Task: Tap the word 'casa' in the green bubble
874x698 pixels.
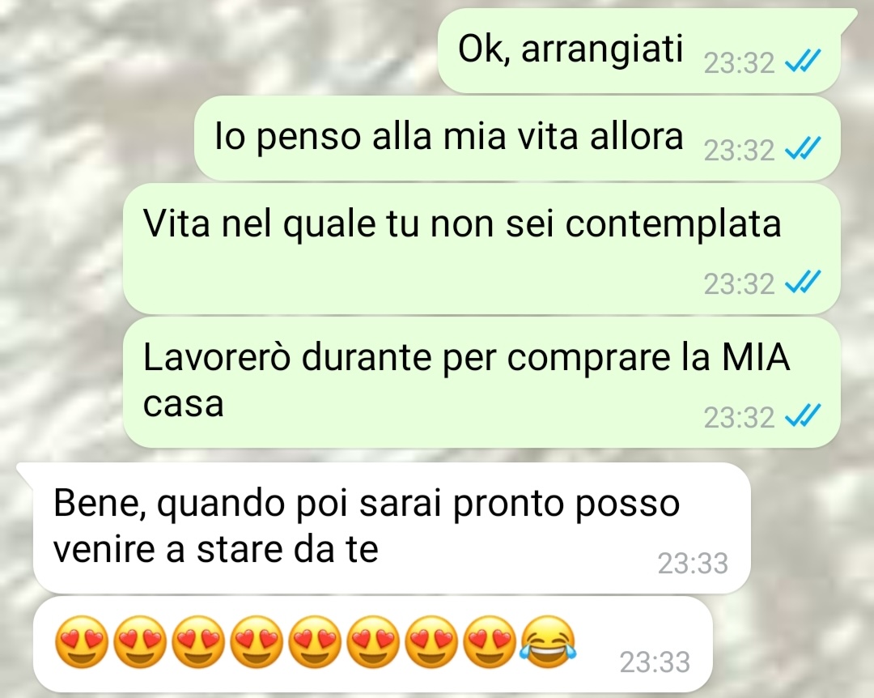Action: 184,405
